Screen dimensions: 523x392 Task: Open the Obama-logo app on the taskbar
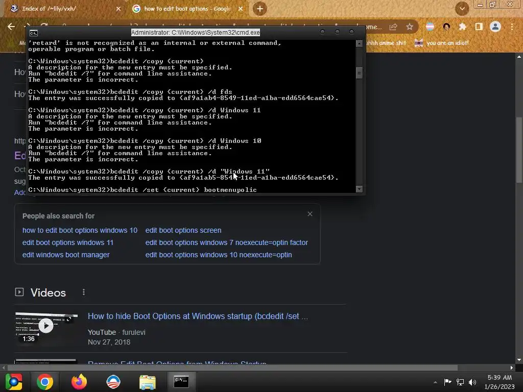pos(113,382)
